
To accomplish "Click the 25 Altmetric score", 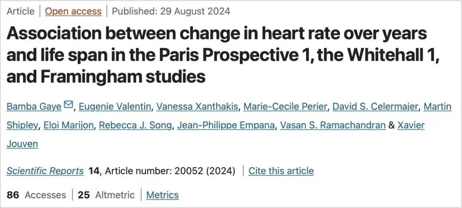I will [x=106, y=195].
